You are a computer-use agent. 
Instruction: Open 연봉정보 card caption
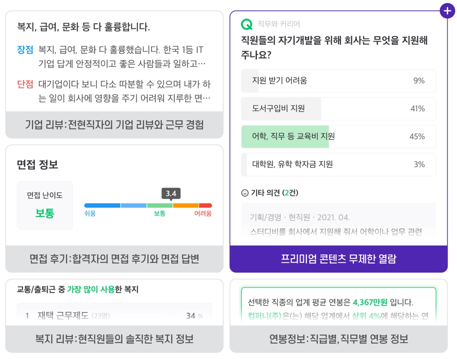tap(339, 339)
